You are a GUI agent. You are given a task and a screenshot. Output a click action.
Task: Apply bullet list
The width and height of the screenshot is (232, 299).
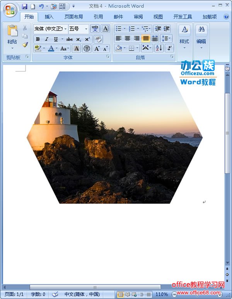(x=119, y=29)
